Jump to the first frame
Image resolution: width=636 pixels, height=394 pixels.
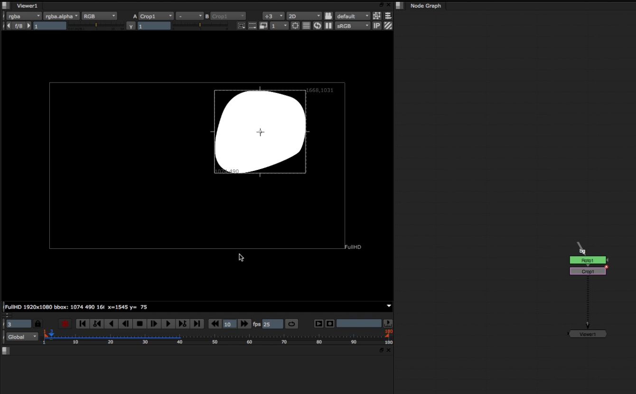[x=83, y=324]
